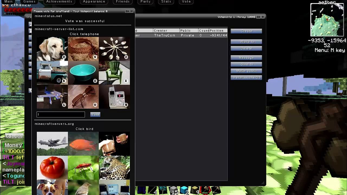Click the Make public button
Viewport: 347px width, 195px height.
pos(246,71)
